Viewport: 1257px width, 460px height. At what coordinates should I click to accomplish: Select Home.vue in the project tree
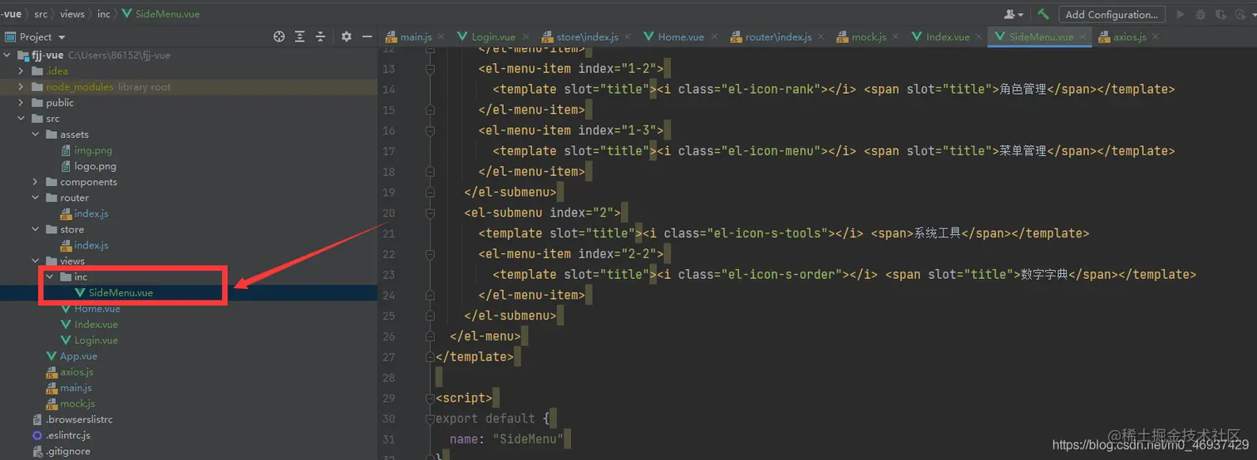(x=97, y=308)
